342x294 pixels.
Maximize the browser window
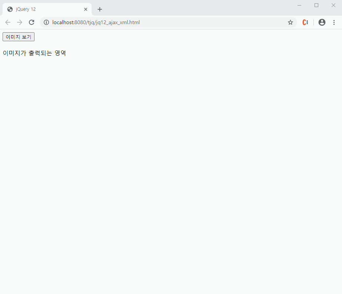(316, 5)
